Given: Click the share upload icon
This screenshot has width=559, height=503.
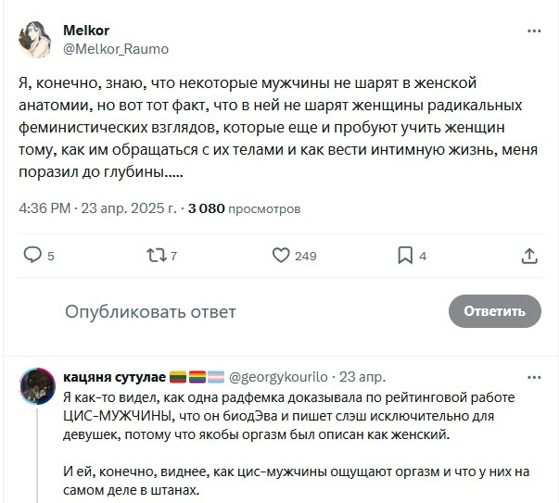Looking at the screenshot, I should 530,255.
